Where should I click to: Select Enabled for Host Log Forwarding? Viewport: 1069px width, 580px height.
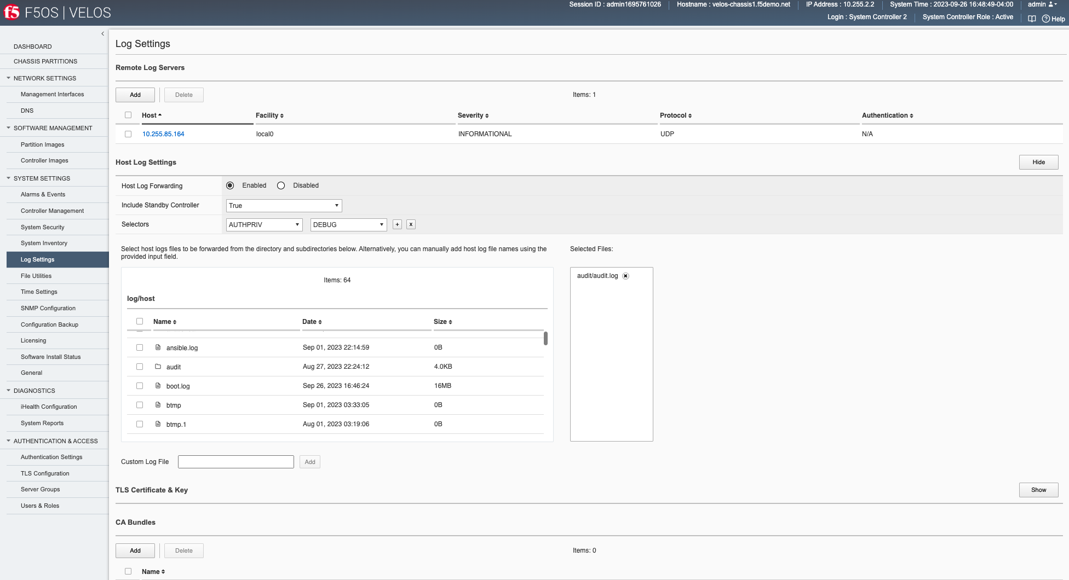[x=230, y=185]
